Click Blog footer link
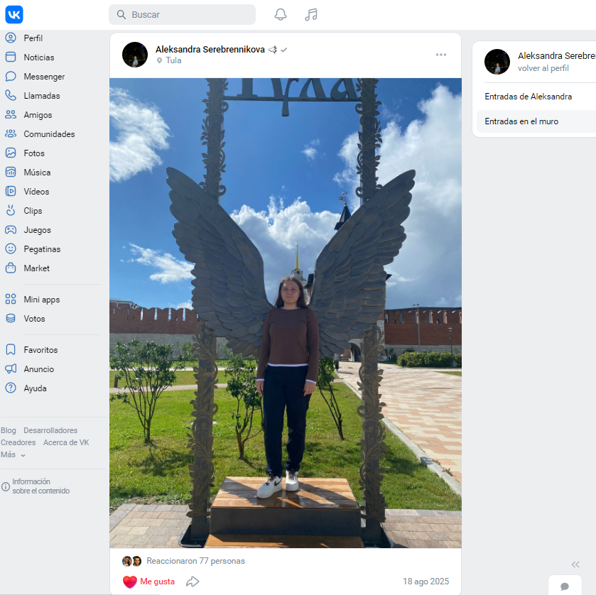This screenshot has width=596, height=595. 9,430
